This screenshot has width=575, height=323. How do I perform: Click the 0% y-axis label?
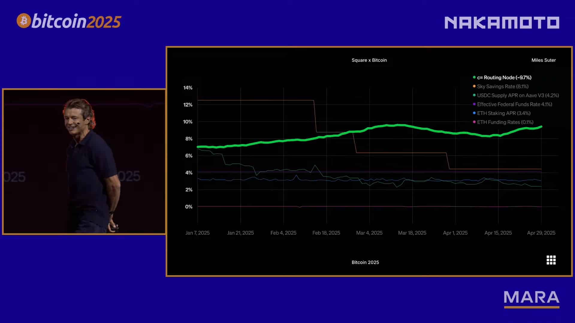(x=189, y=207)
